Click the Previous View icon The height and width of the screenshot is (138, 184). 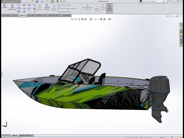click(x=79, y=19)
